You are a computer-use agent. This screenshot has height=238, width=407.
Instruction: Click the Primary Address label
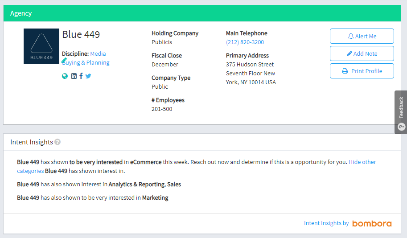247,56
